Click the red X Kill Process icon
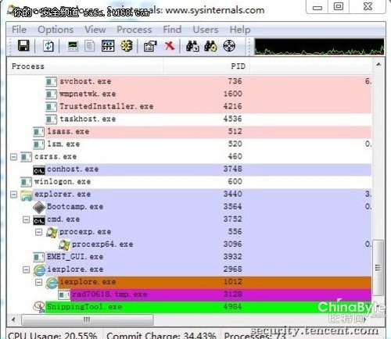Screen dimensions: 391x339 170,46
